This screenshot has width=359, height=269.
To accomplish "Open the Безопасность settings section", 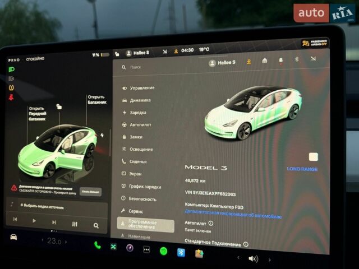I will pos(139,199).
